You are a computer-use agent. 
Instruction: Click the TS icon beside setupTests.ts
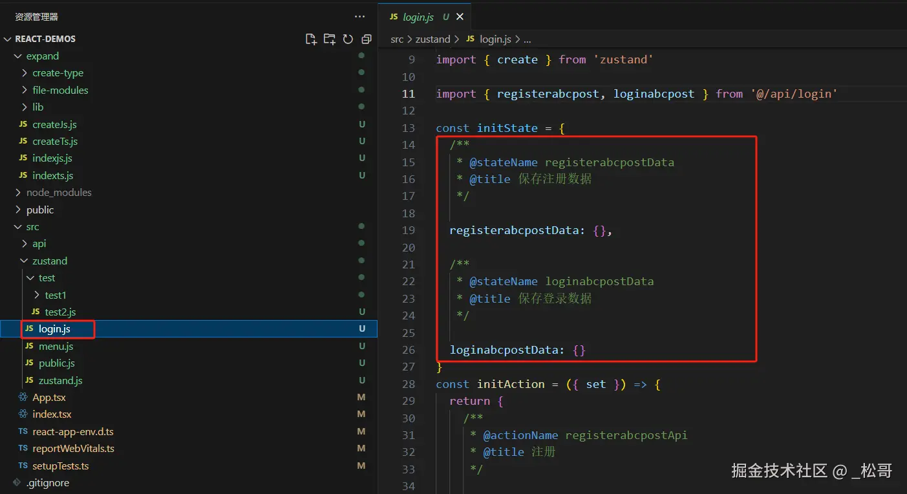pos(23,466)
